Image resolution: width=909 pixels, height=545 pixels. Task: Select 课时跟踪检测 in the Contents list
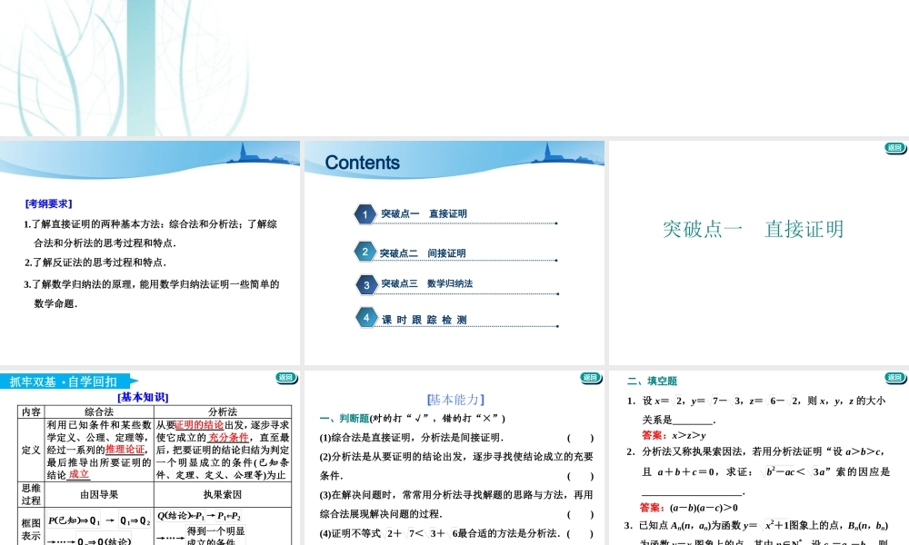(x=425, y=318)
